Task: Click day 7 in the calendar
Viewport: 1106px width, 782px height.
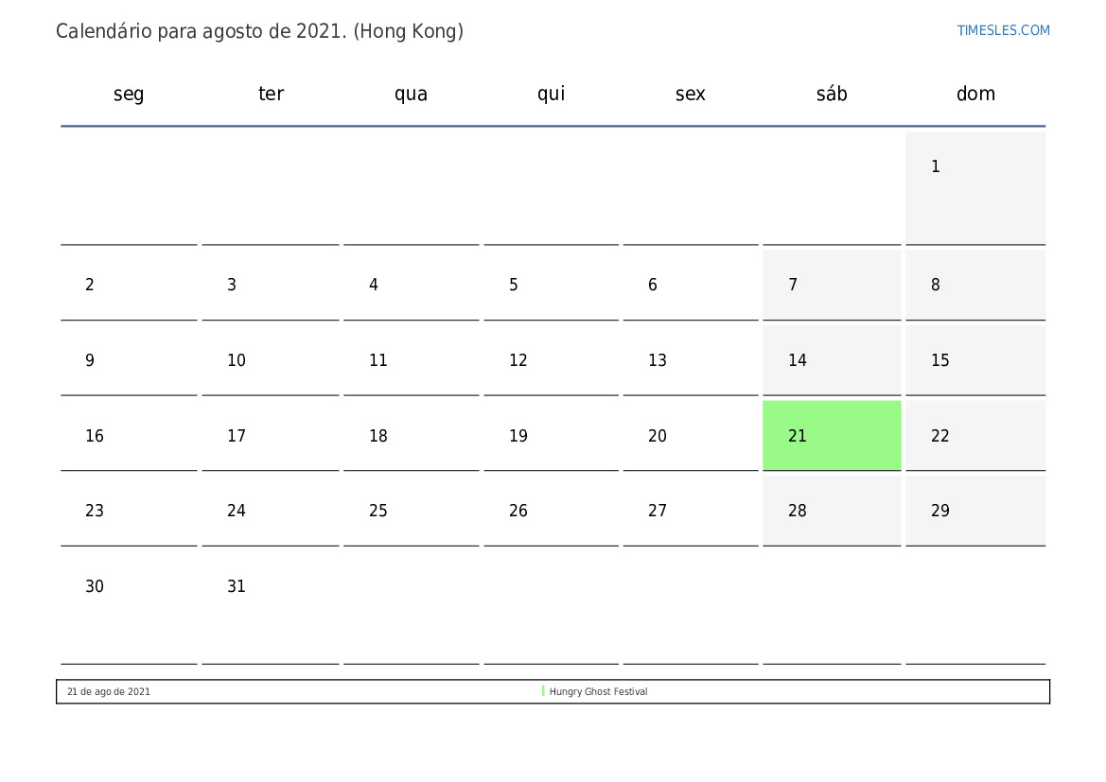Action: coord(832,285)
